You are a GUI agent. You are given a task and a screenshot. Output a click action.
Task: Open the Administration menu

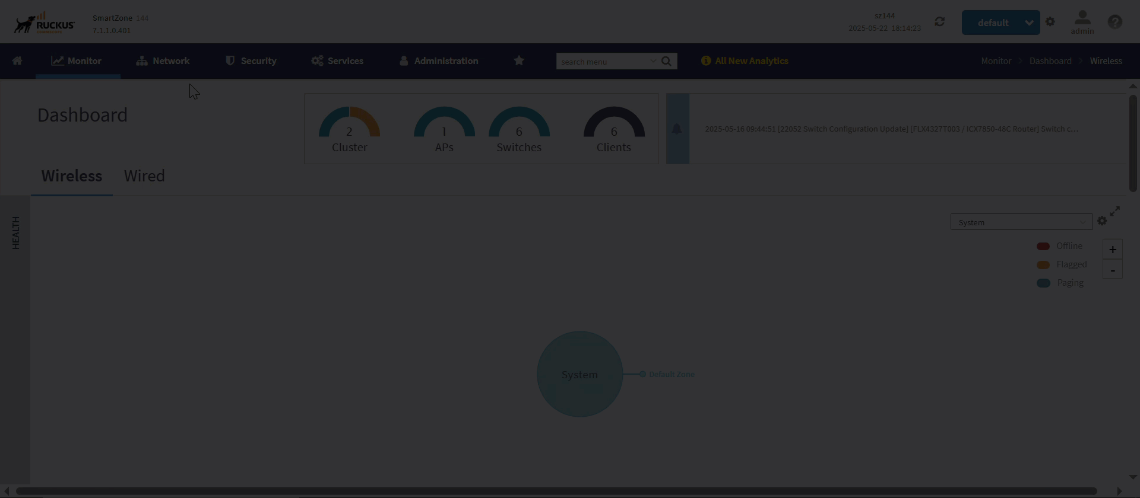point(439,60)
